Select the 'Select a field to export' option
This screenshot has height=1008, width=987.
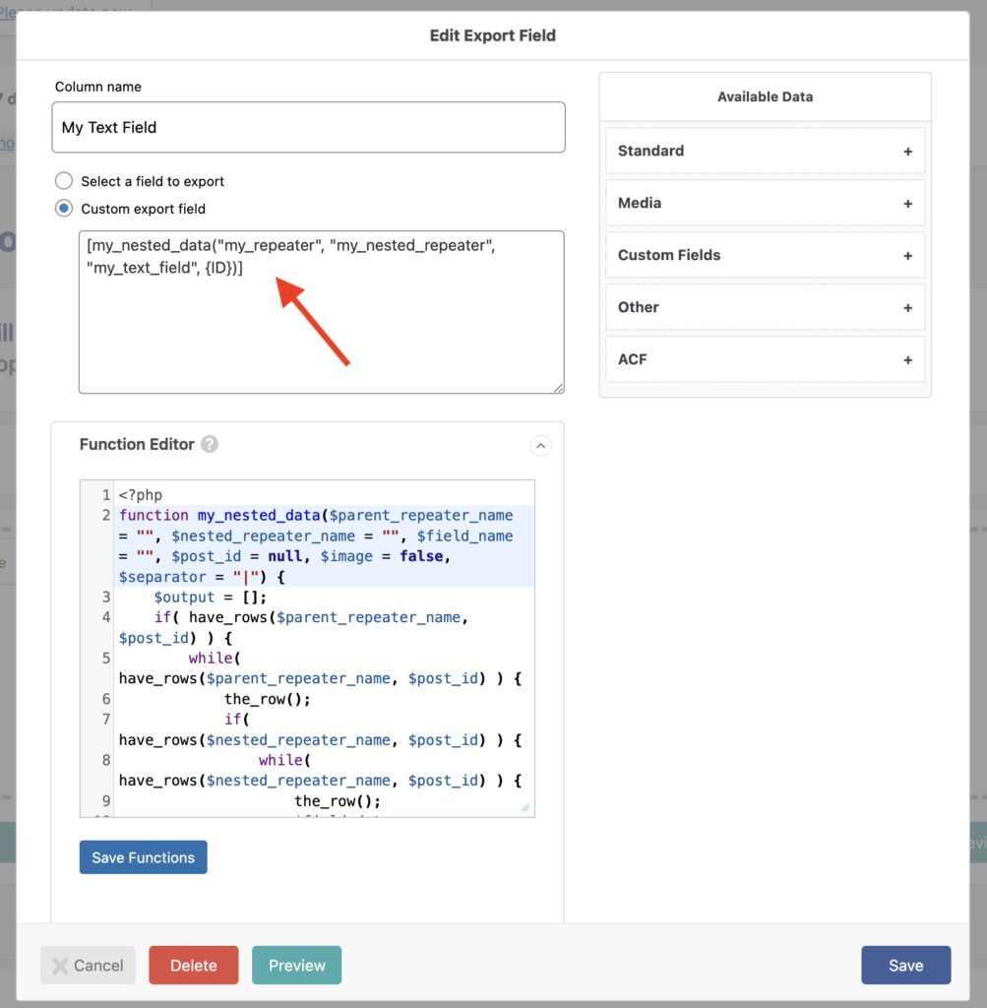tap(63, 181)
